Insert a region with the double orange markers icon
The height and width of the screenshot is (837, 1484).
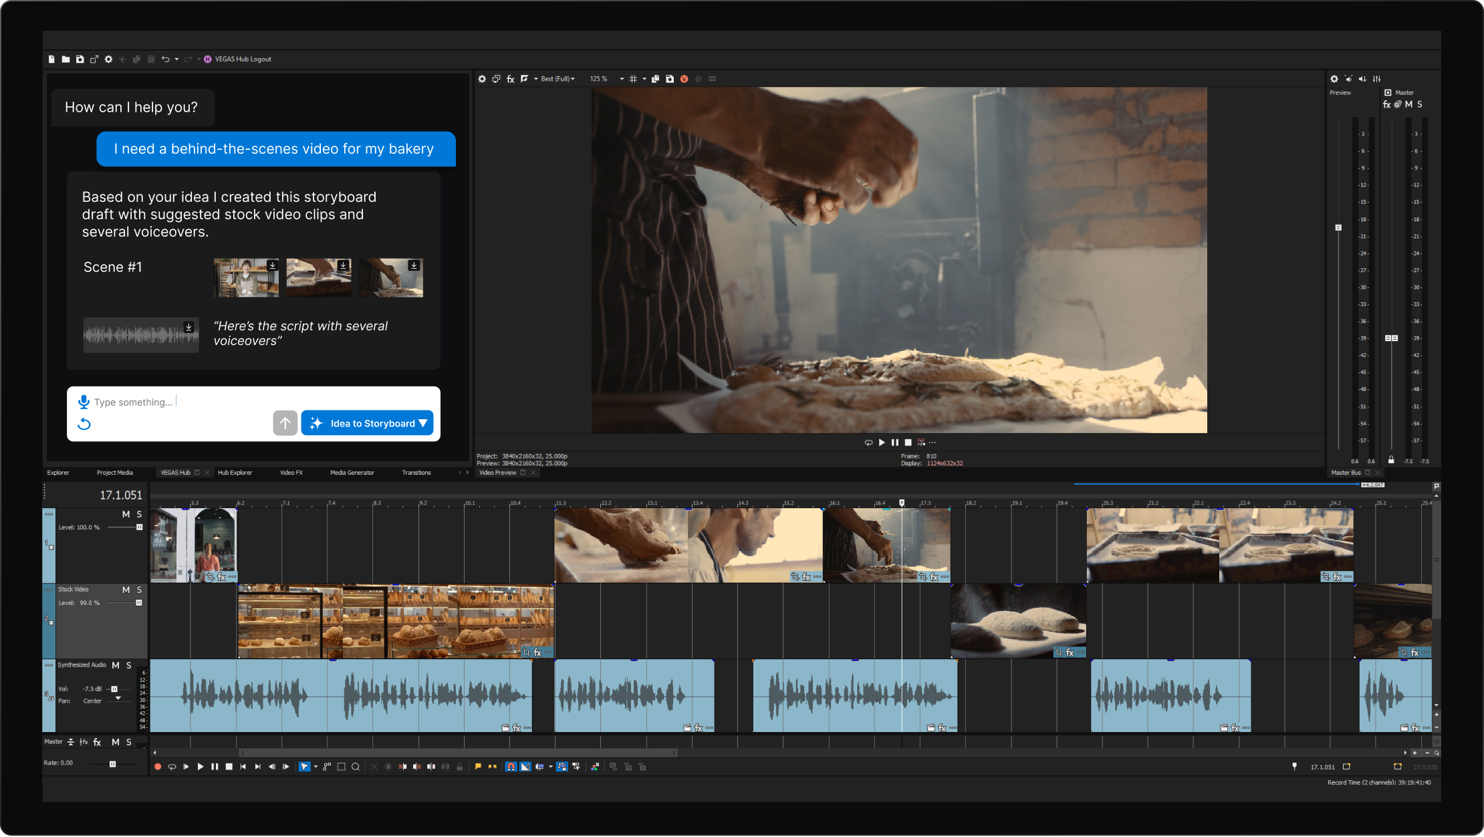tap(493, 767)
